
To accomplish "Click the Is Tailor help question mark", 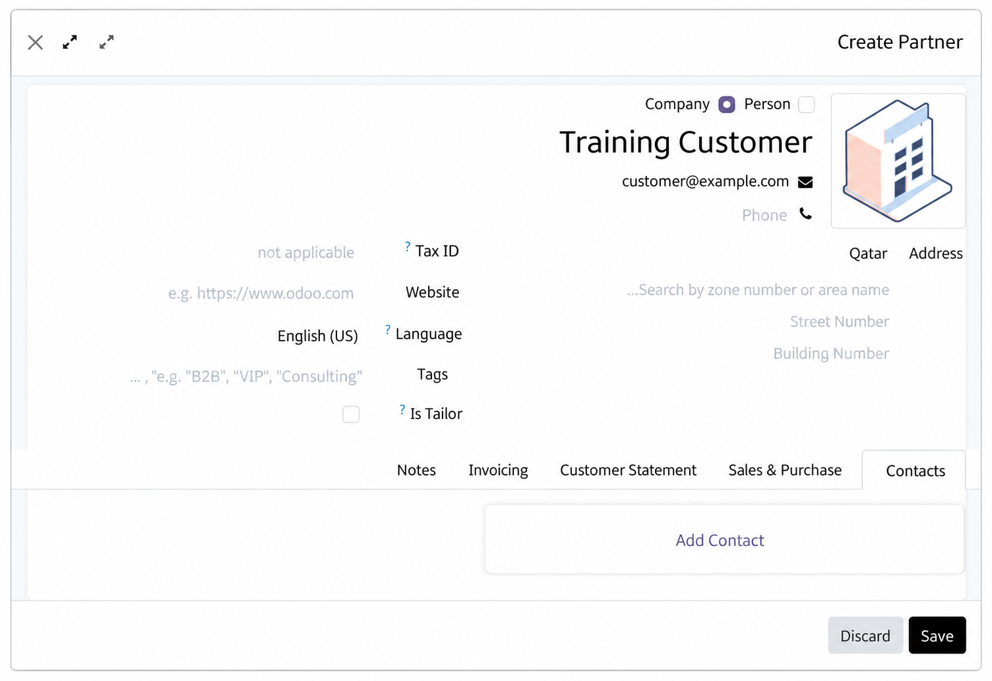I will coord(402,409).
